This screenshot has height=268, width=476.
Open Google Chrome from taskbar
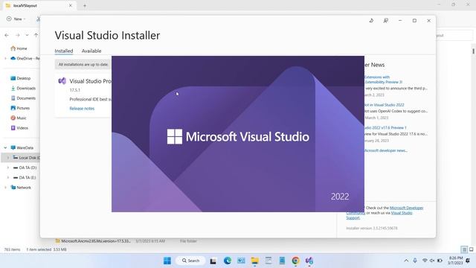(296, 261)
